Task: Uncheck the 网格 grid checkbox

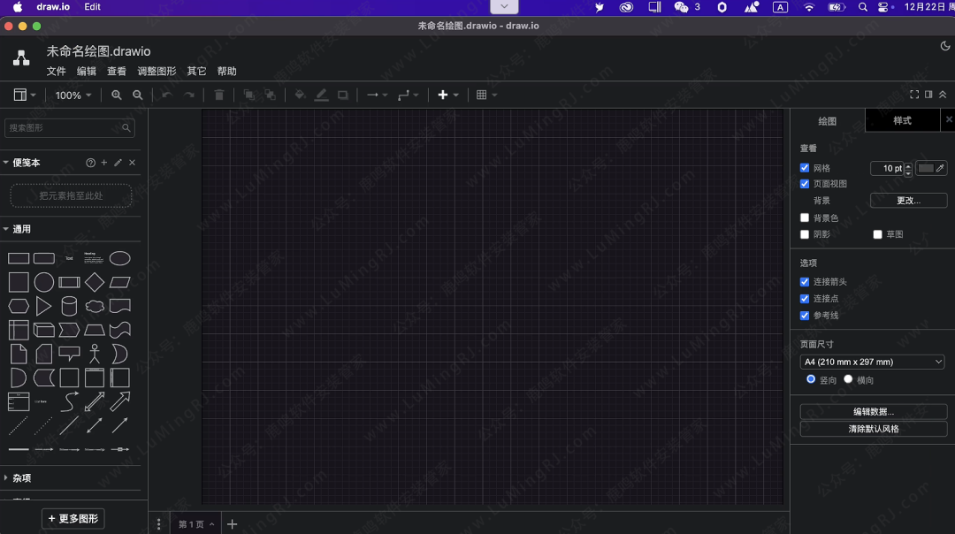Action: pyautogui.click(x=805, y=168)
